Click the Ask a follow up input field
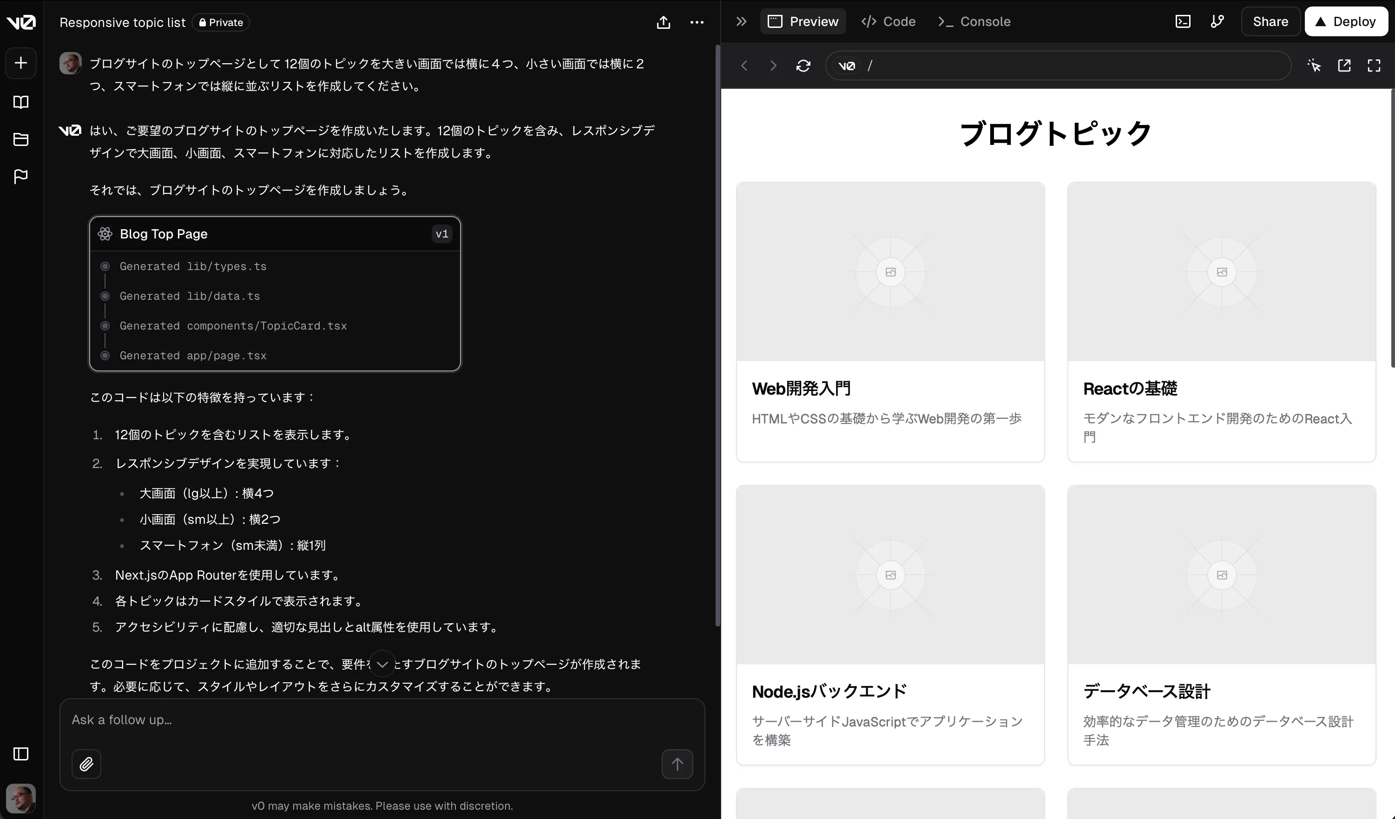The image size is (1395, 819). [382, 720]
